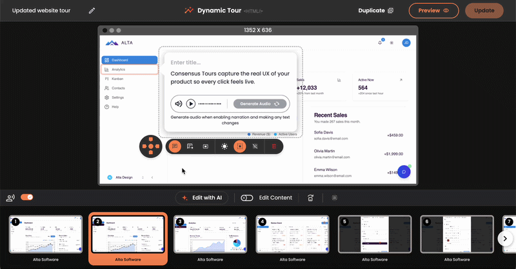The width and height of the screenshot is (516, 269).
Task: Play the audio narration preview
Action: click(x=191, y=103)
